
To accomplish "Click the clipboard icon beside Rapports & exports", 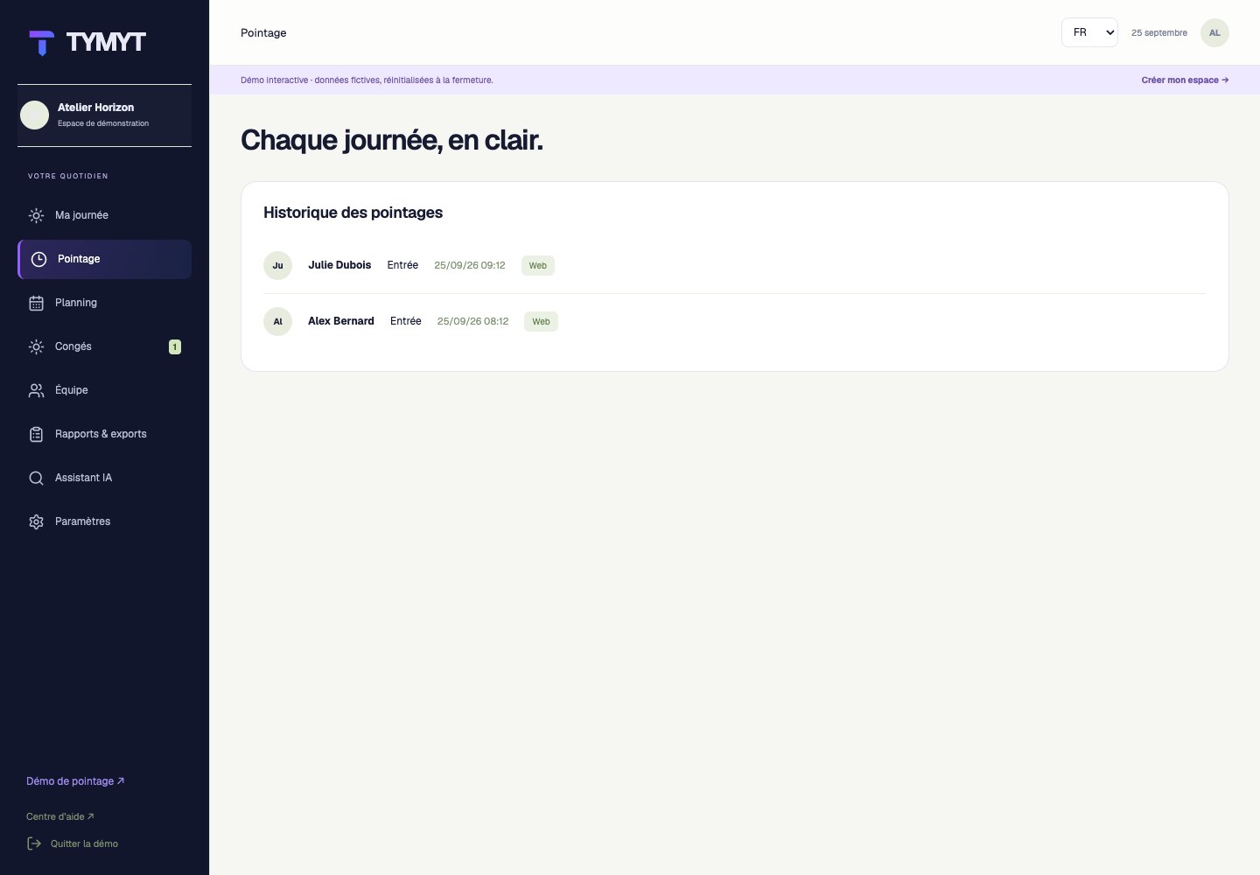I will pyautogui.click(x=36, y=434).
